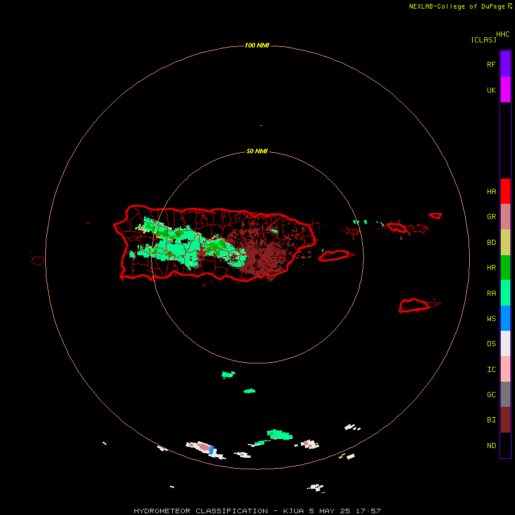The height and width of the screenshot is (515, 515).
Task: Click the RF purple legend swatch
Action: click(x=505, y=64)
